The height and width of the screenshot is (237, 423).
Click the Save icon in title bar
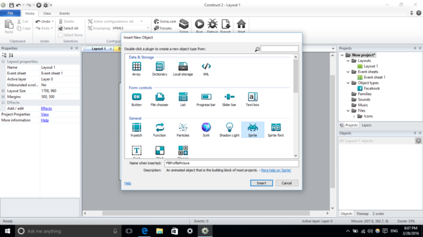[11, 5]
